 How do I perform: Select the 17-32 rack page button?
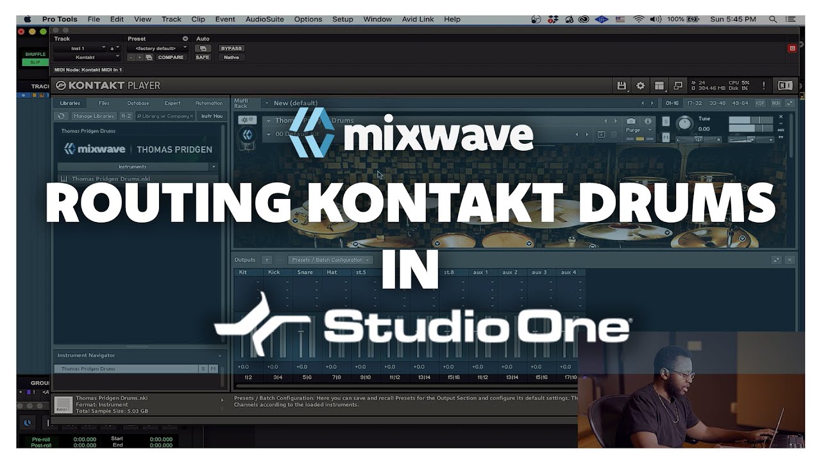click(695, 103)
